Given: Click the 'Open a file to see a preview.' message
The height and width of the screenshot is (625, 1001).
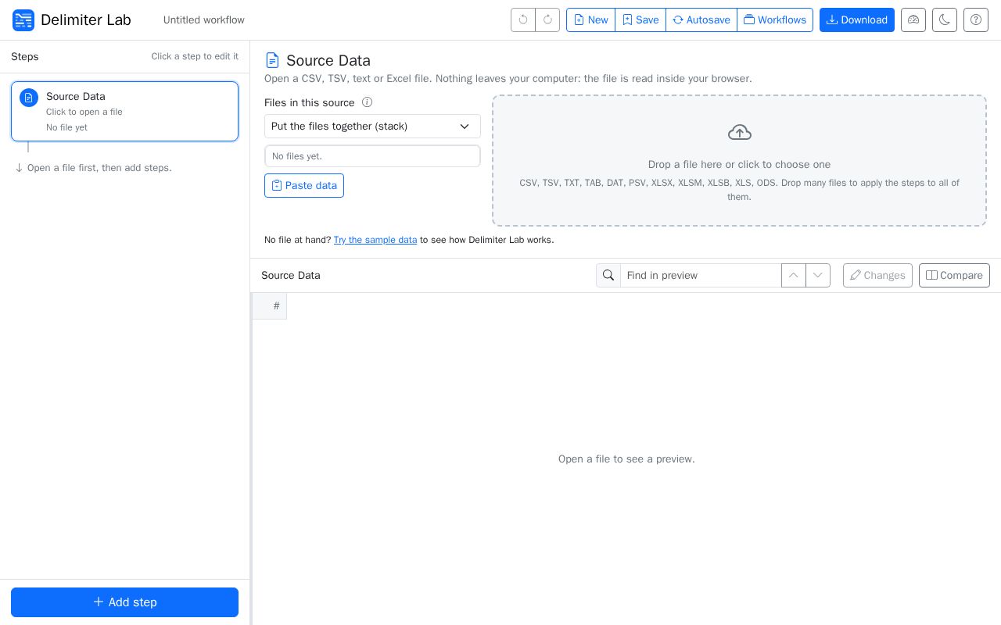Looking at the screenshot, I should pos(626,459).
